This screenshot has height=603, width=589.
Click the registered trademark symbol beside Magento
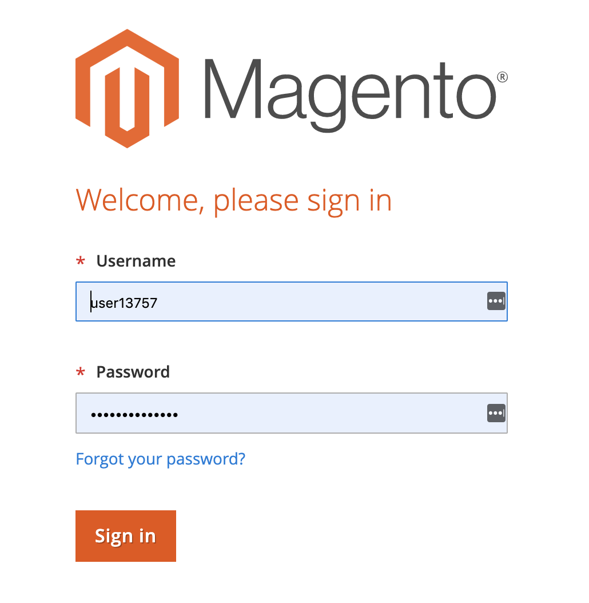tap(502, 77)
